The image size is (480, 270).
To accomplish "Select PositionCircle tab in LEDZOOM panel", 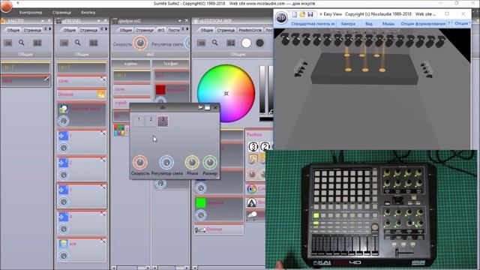I will tap(250, 30).
